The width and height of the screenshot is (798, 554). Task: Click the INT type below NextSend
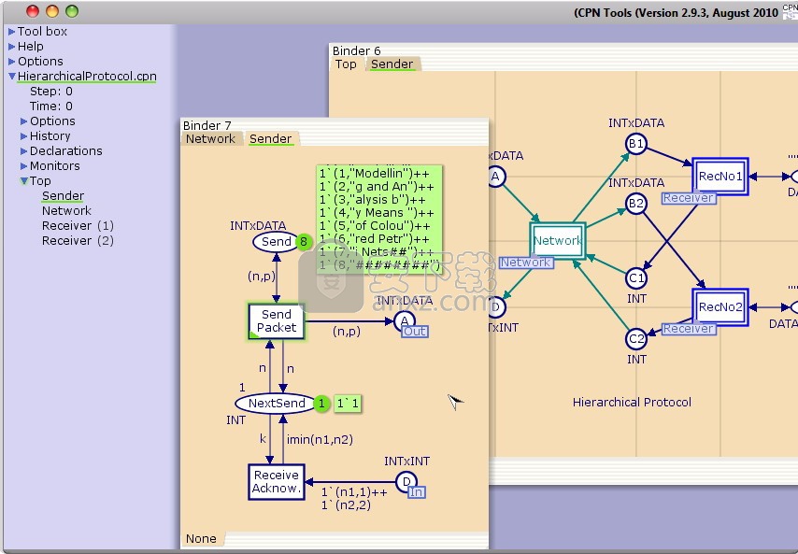click(x=235, y=420)
